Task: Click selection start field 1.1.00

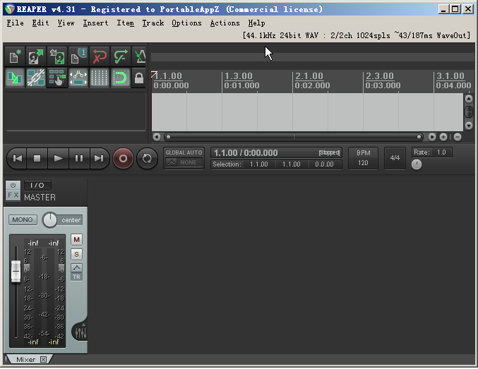Action: [259, 164]
